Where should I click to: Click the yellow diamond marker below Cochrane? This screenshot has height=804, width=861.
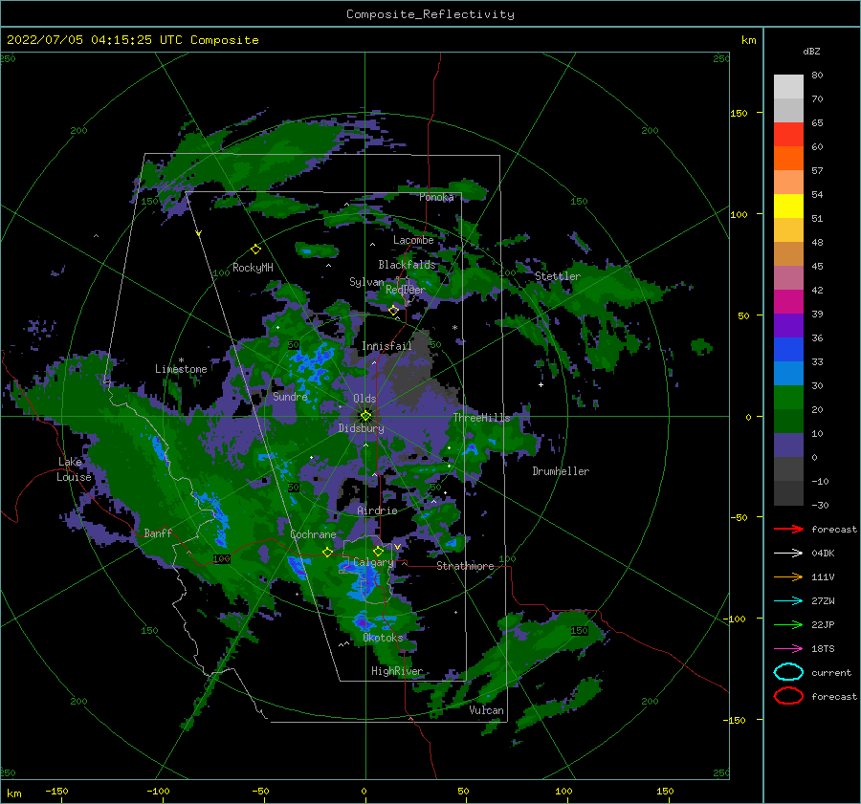[x=327, y=552]
